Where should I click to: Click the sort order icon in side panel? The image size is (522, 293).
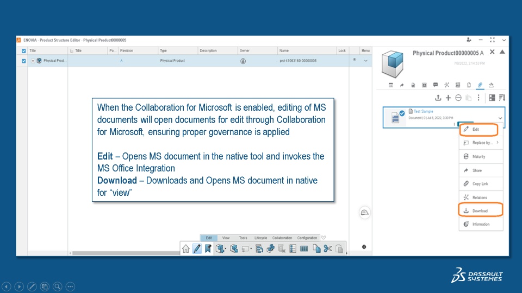tap(502, 98)
